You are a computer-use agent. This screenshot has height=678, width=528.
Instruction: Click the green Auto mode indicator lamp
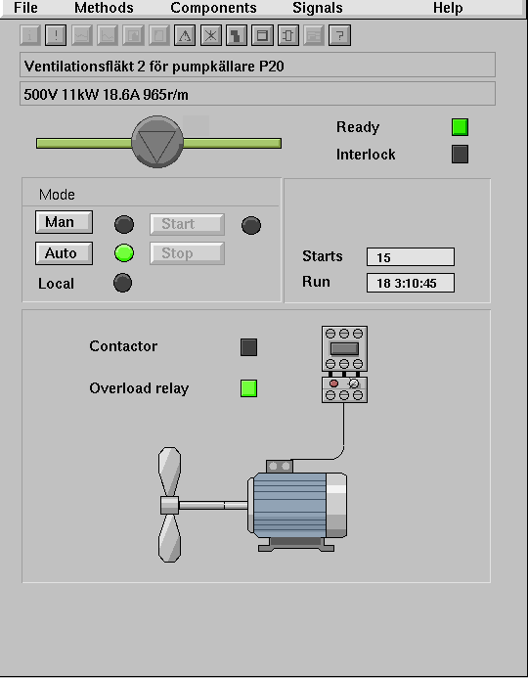(x=124, y=253)
